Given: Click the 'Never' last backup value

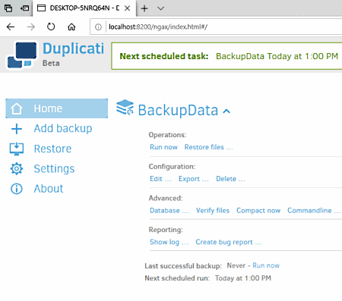Looking at the screenshot, I should [236, 265].
